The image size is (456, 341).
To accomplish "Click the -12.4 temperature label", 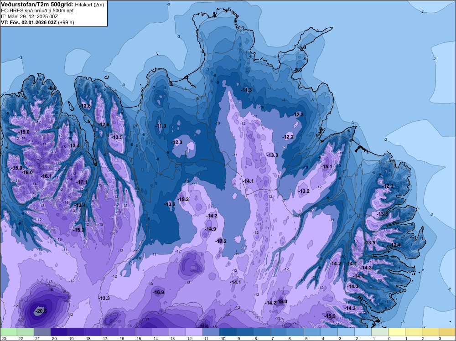I will [395, 245].
